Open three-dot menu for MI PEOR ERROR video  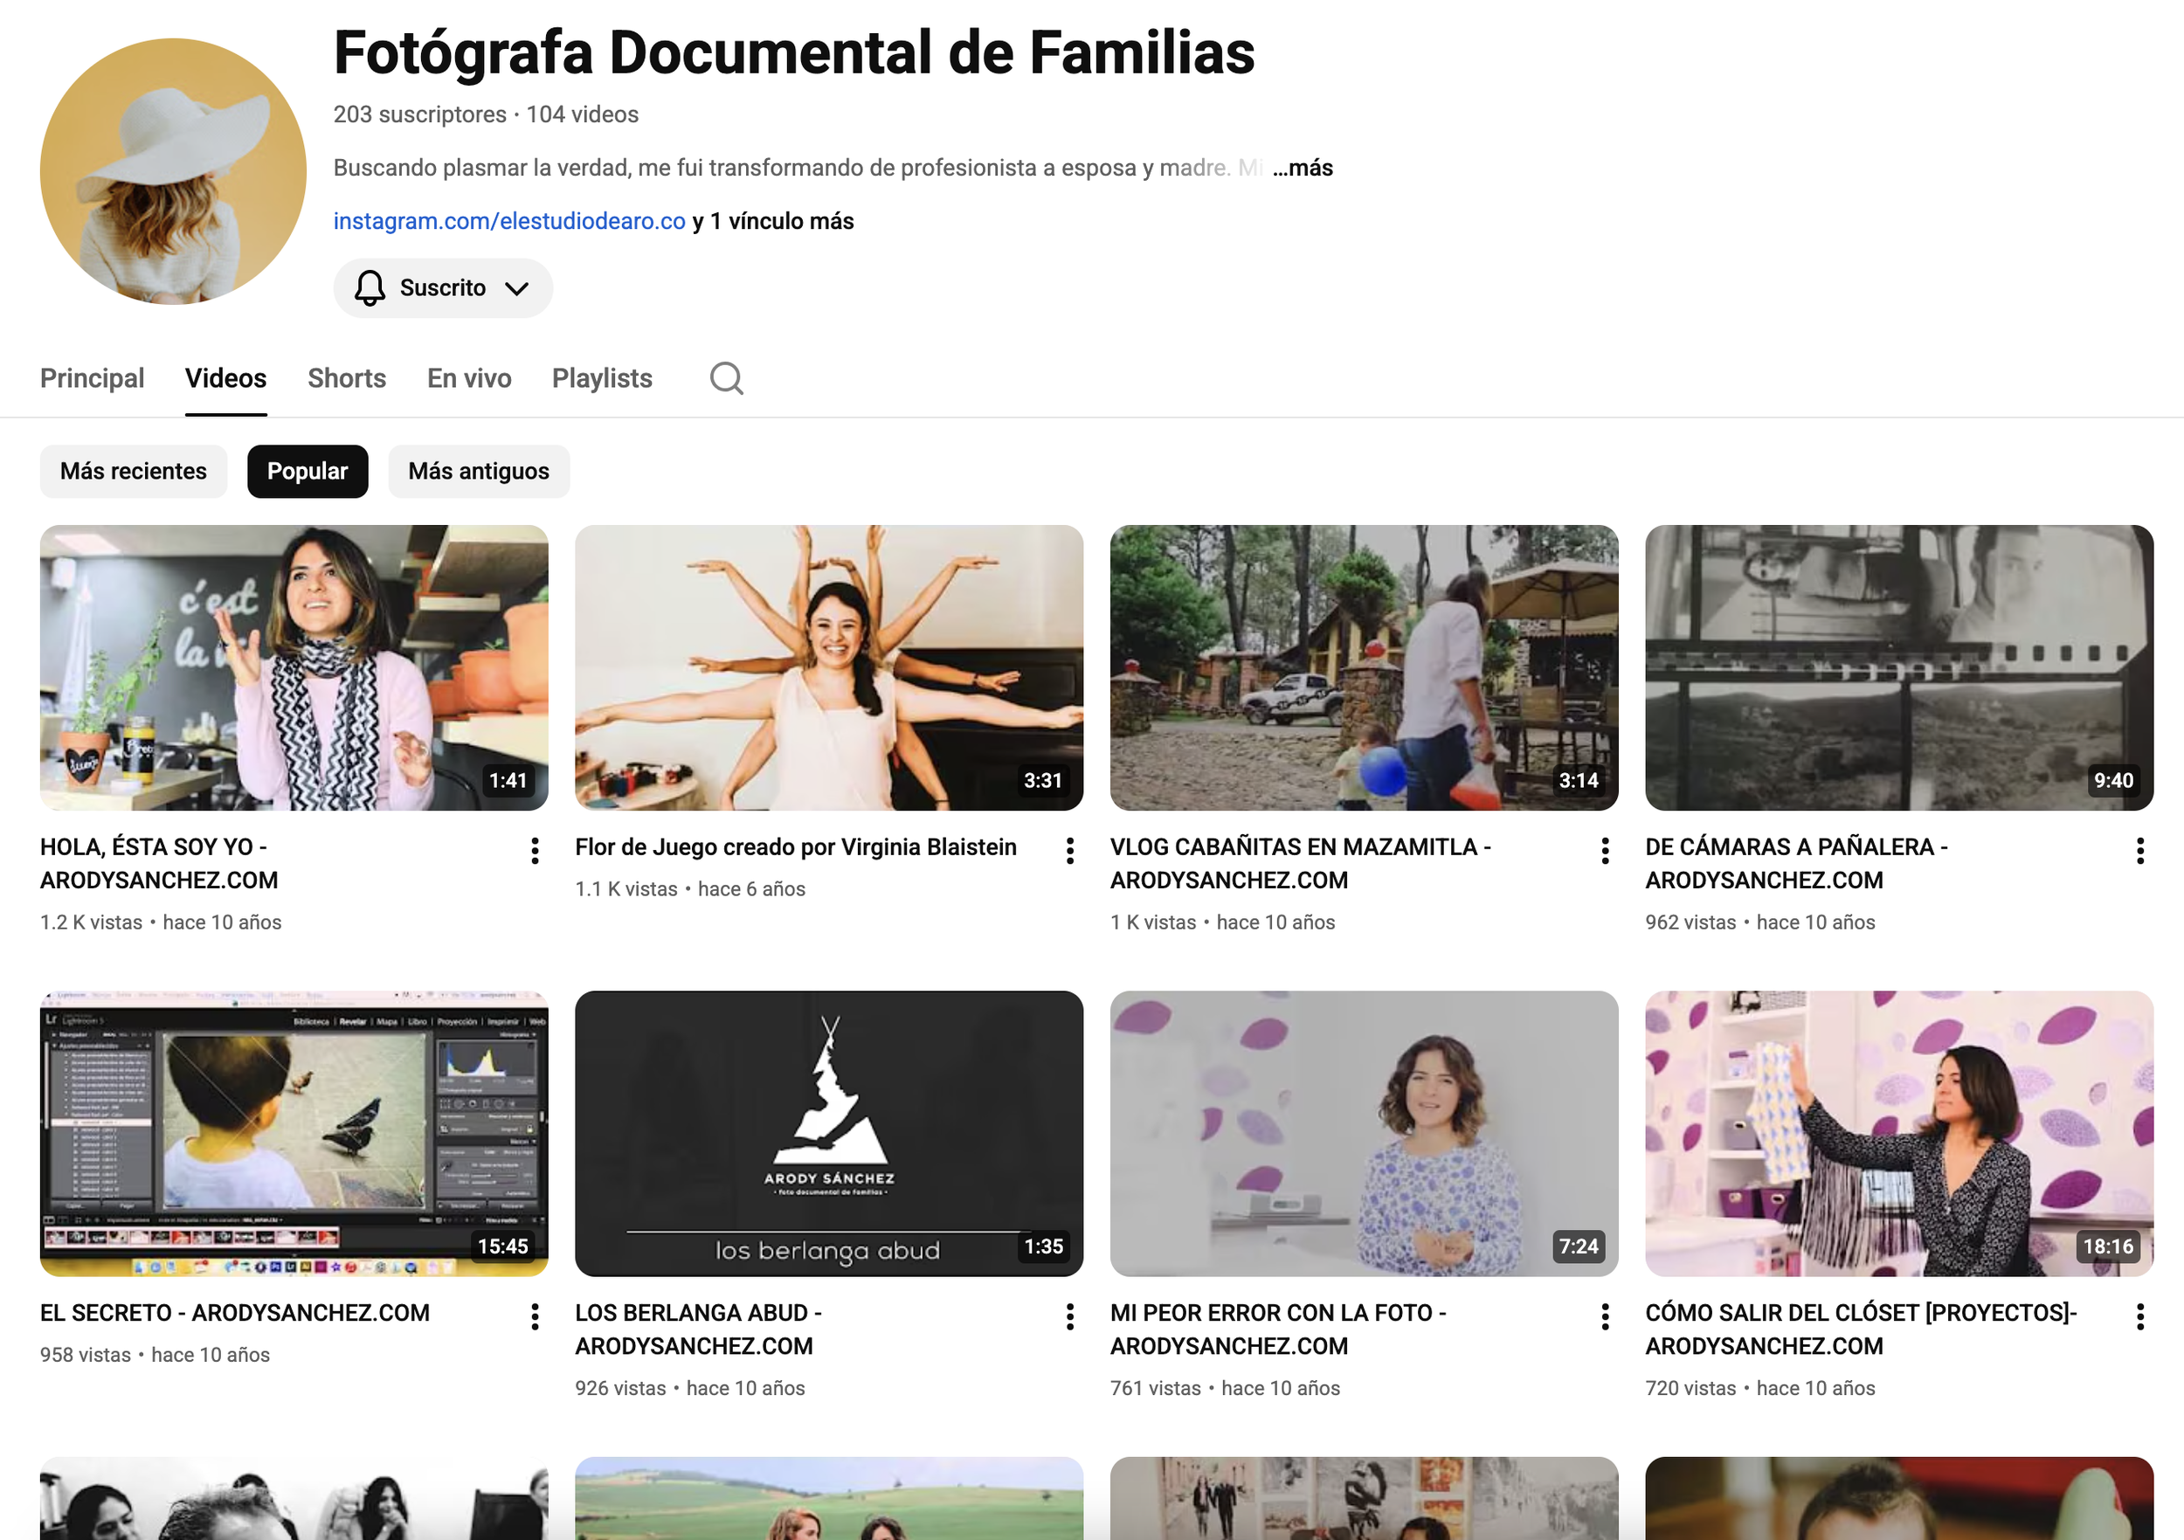coord(1605,1316)
